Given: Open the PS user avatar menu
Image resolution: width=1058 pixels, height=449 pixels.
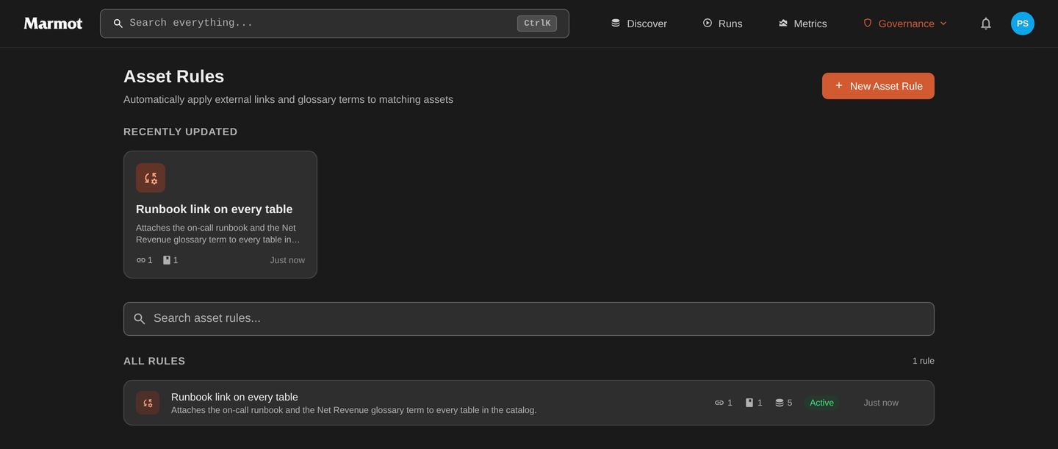Looking at the screenshot, I should point(1023,24).
